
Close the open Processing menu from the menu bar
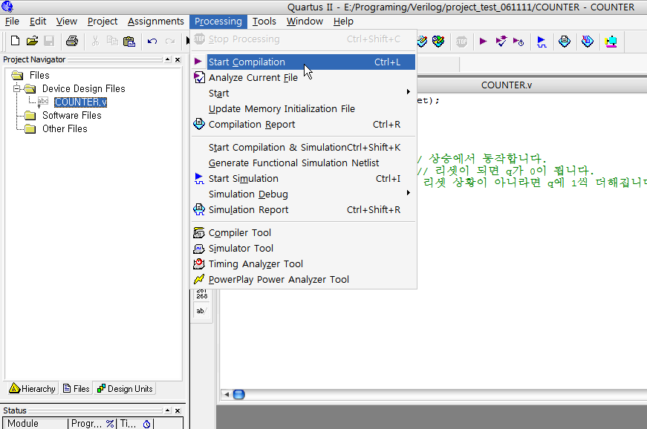click(x=218, y=22)
